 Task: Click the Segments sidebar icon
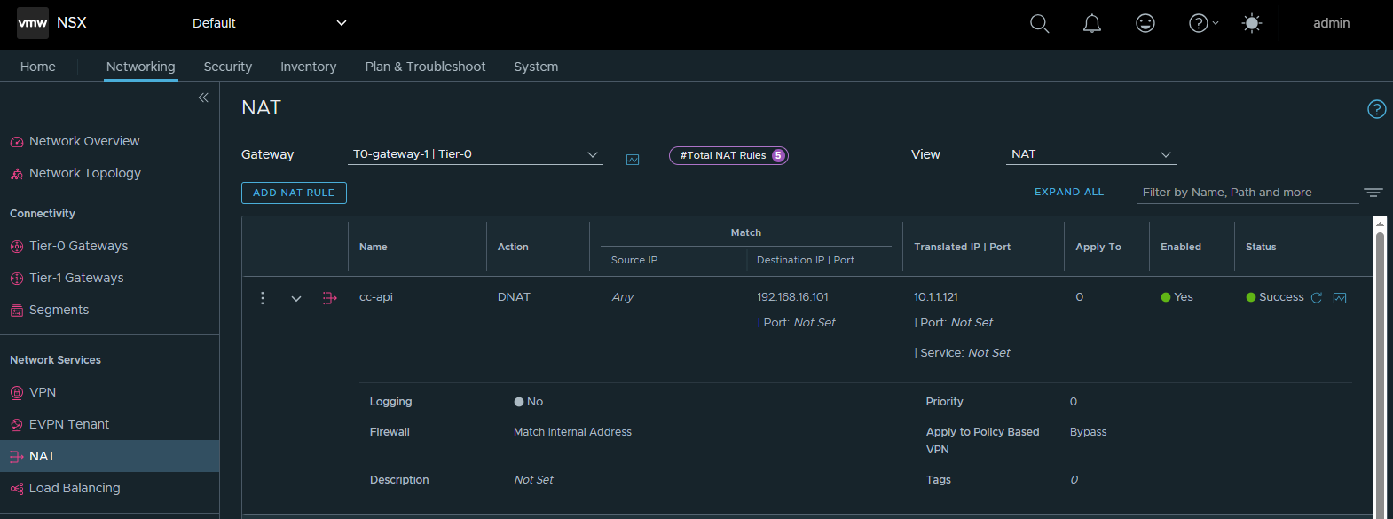[17, 311]
